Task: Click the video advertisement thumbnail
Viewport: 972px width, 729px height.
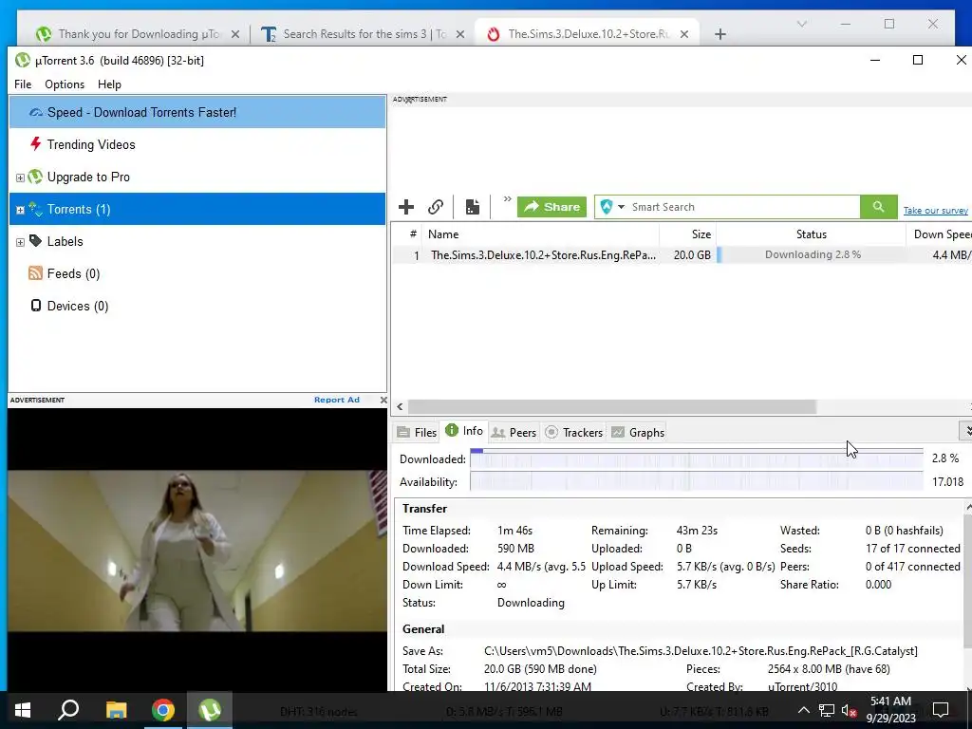Action: pos(197,551)
